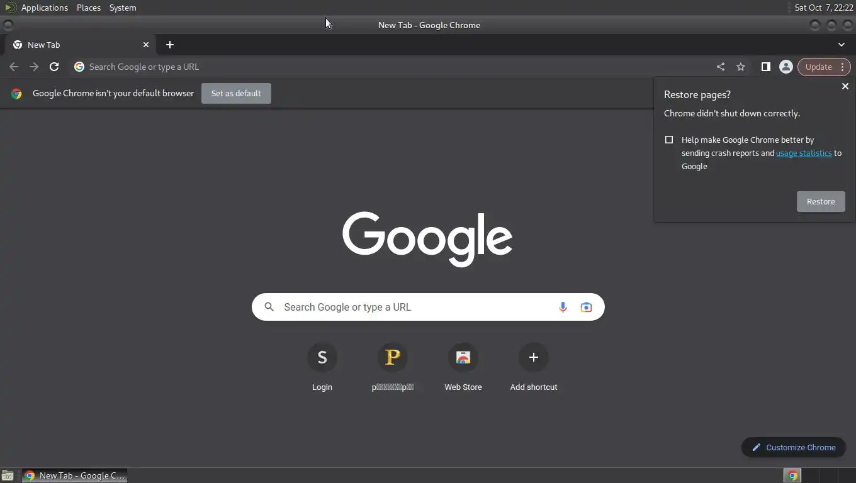
Task: Click Customize Chrome button
Action: [793, 447]
